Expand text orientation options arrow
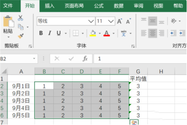This screenshot has width=187, height=125. pyautogui.click(x=180, y=21)
